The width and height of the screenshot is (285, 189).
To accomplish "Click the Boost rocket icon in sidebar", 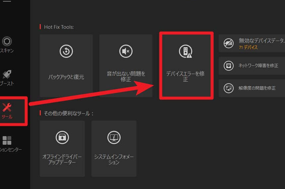I will (x=7, y=74).
